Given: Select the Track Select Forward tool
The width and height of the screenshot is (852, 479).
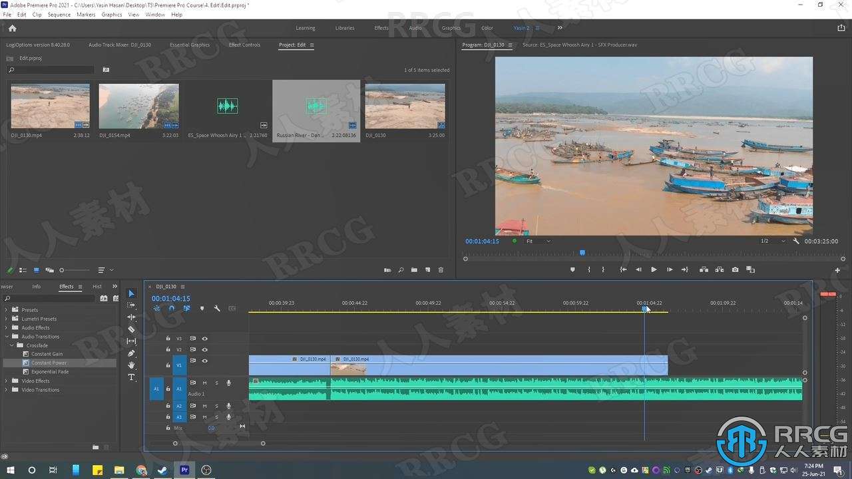Looking at the screenshot, I should point(131,305).
